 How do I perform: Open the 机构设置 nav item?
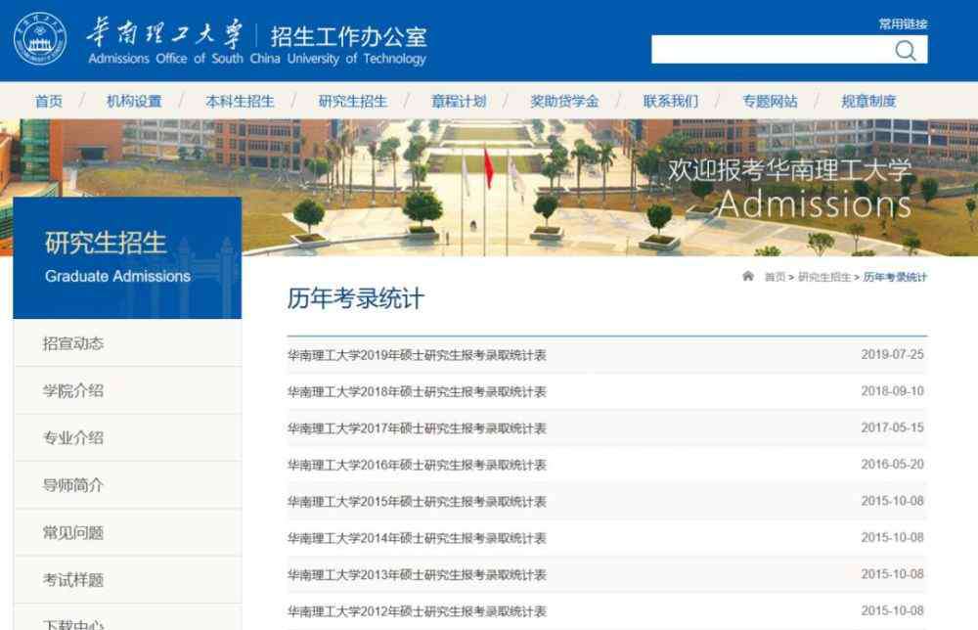(134, 101)
